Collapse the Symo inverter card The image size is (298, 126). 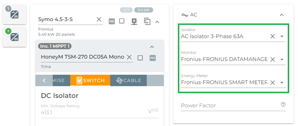click(157, 22)
